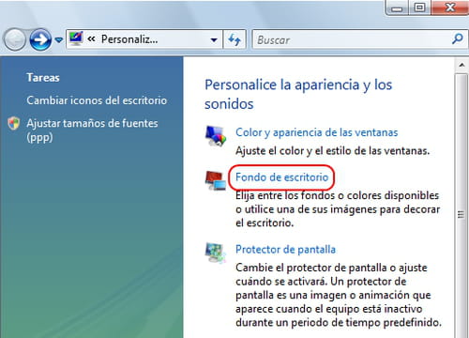Click the magnifying glass search icon
The width and height of the screenshot is (469, 338).
(x=458, y=39)
